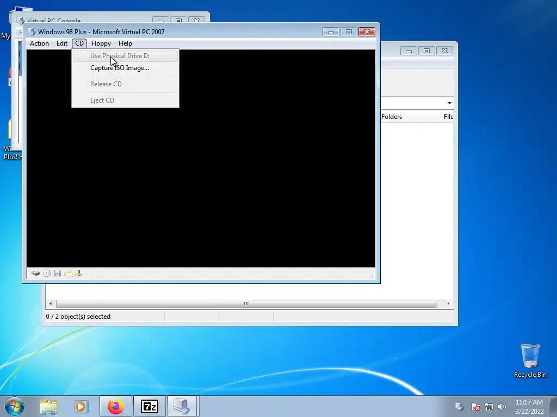Click the '0 / 2 object(s) selected' status text
The height and width of the screenshot is (417, 557).
(78, 317)
